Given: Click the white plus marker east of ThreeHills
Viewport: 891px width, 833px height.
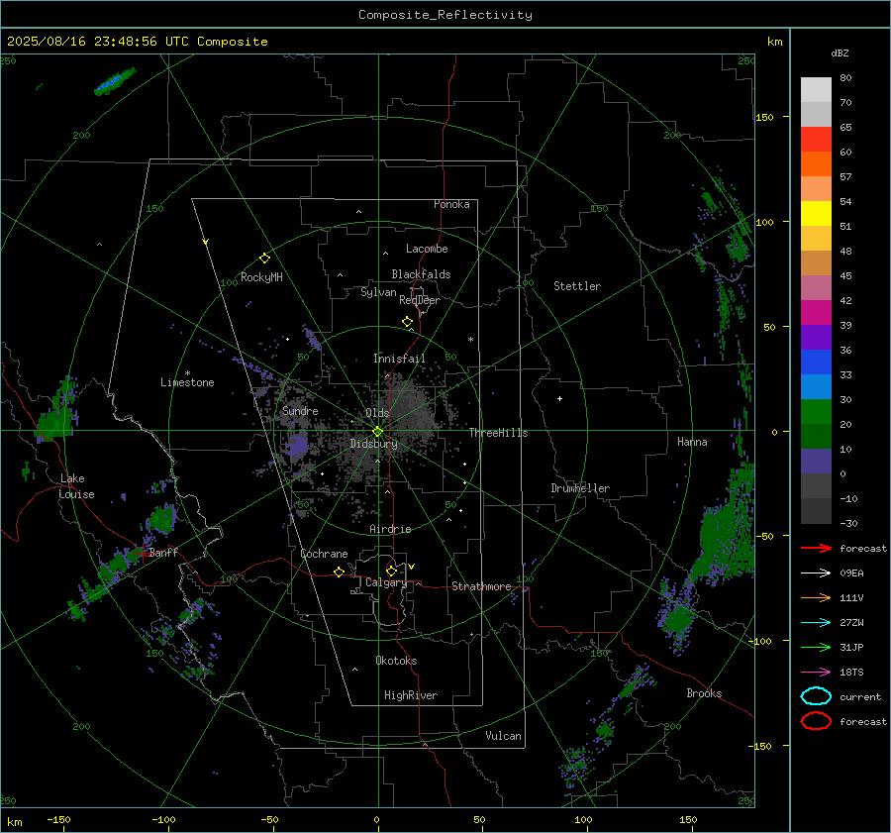Looking at the screenshot, I should pyautogui.click(x=559, y=398).
